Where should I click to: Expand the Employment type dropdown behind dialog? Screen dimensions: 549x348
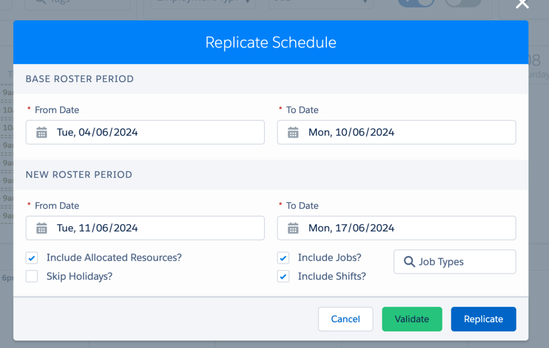click(x=203, y=3)
